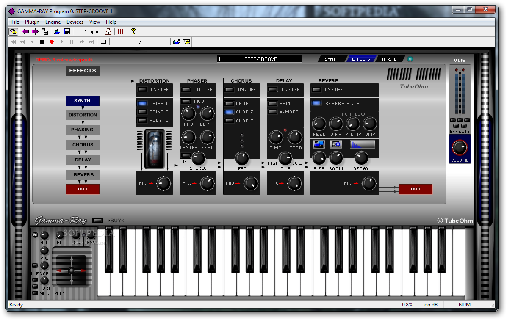Click the Reverb DECAY knob

[361, 158]
